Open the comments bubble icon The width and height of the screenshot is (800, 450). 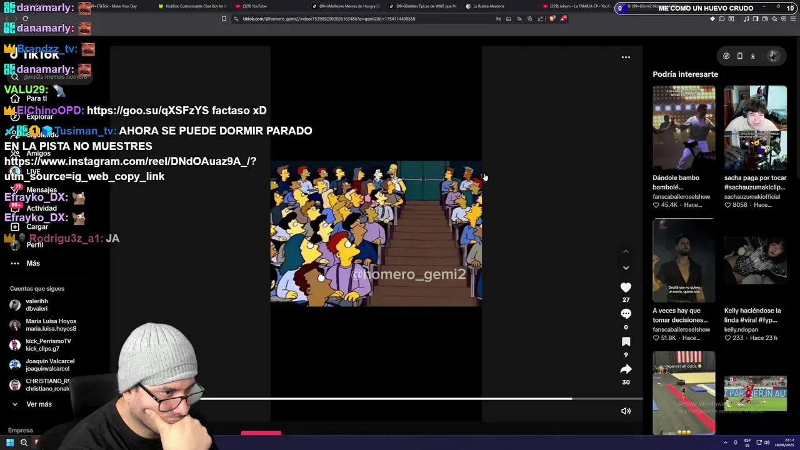click(626, 314)
